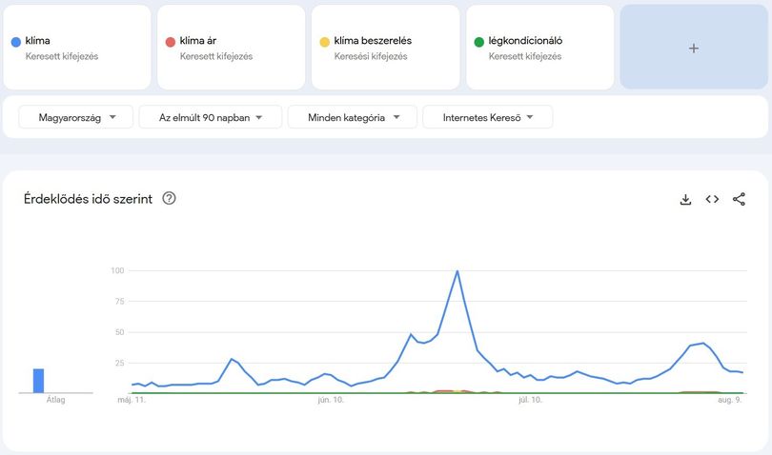Viewport: 772px width, 455px height.
Task: Open the Minden kategória dropdown
Action: (353, 117)
